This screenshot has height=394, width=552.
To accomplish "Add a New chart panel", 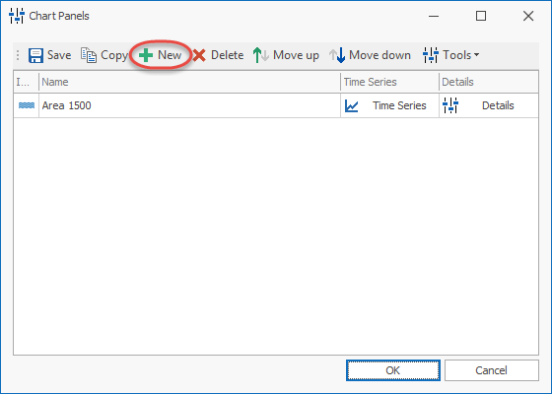I will [x=161, y=55].
